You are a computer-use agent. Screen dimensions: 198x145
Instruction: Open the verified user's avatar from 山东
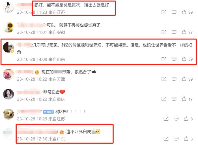[x=8, y=47]
